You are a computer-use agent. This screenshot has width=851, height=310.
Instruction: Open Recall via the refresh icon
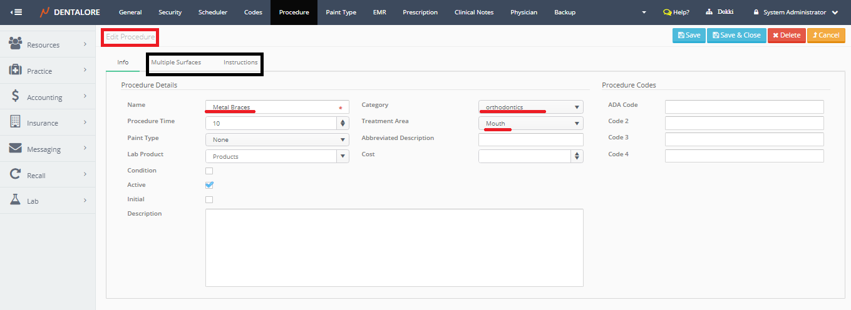click(16, 175)
